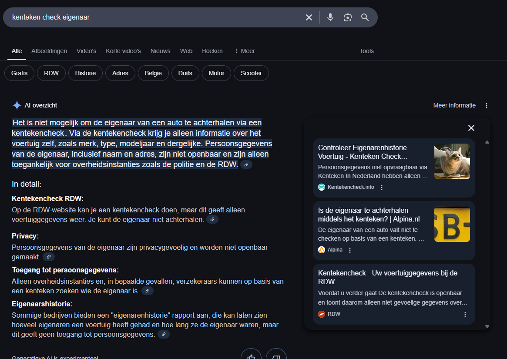Click the AI-overzicht sparkle icon
The image size is (507, 359).
(x=17, y=105)
